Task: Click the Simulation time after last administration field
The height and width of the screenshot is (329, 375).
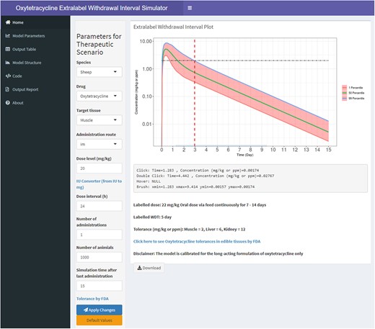Action: [99, 286]
